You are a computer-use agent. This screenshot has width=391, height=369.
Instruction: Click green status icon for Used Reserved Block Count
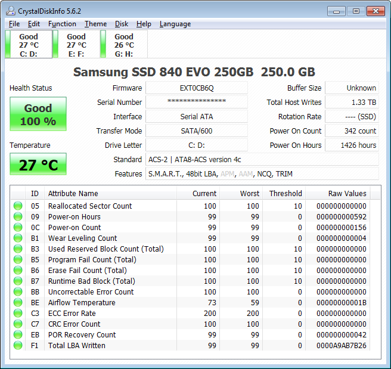18,249
